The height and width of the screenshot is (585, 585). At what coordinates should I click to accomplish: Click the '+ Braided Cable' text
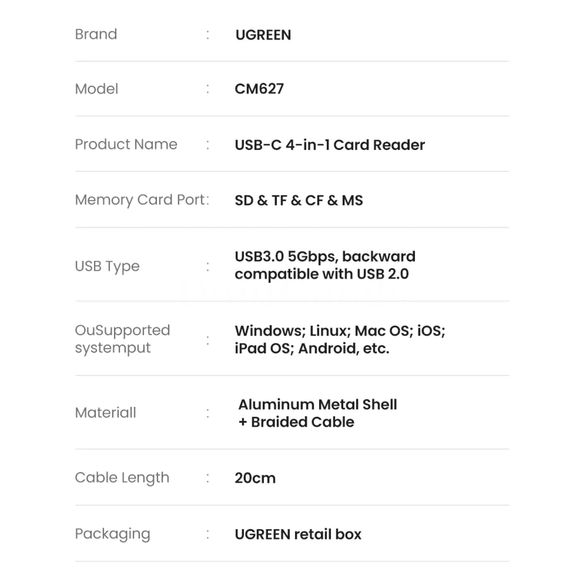click(x=296, y=422)
